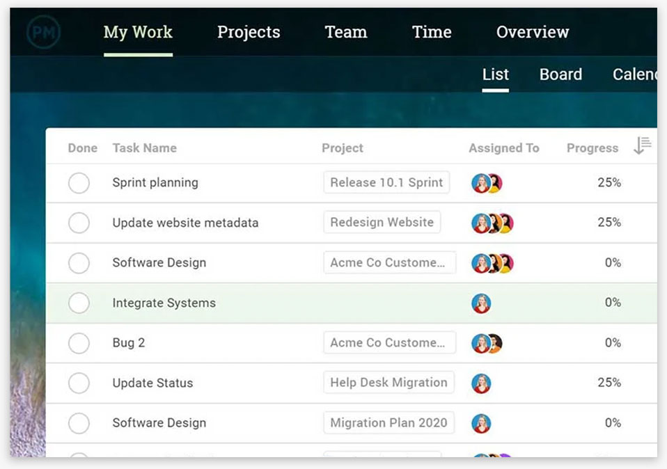Open Acme Co project tag on Bug 2 row

[x=389, y=342]
